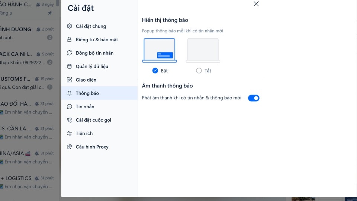Click the lock icon for Riêng tư & bảo mật
The height and width of the screenshot is (201, 357).
[70, 40]
